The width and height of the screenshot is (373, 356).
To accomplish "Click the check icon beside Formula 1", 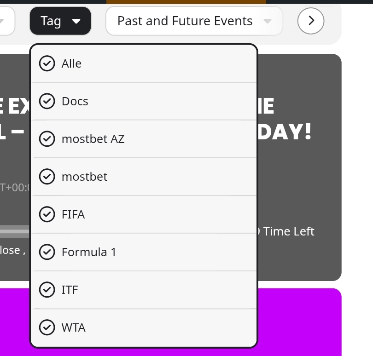I will [x=47, y=252].
